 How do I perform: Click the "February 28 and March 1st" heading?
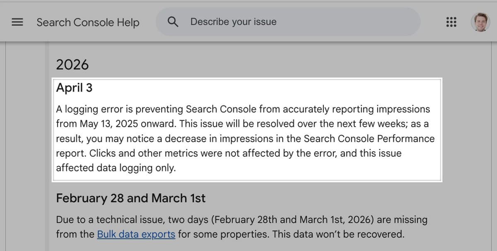pyautogui.click(x=130, y=198)
